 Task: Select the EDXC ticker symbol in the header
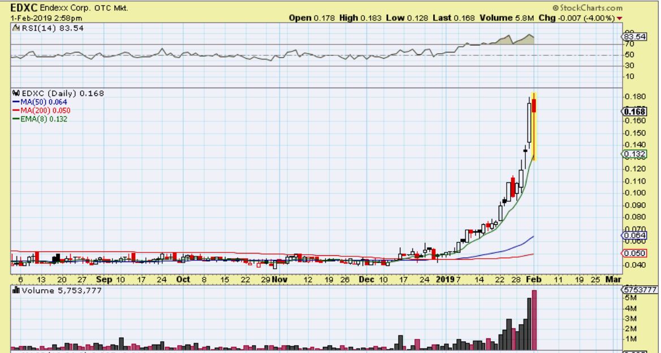[x=24, y=7]
